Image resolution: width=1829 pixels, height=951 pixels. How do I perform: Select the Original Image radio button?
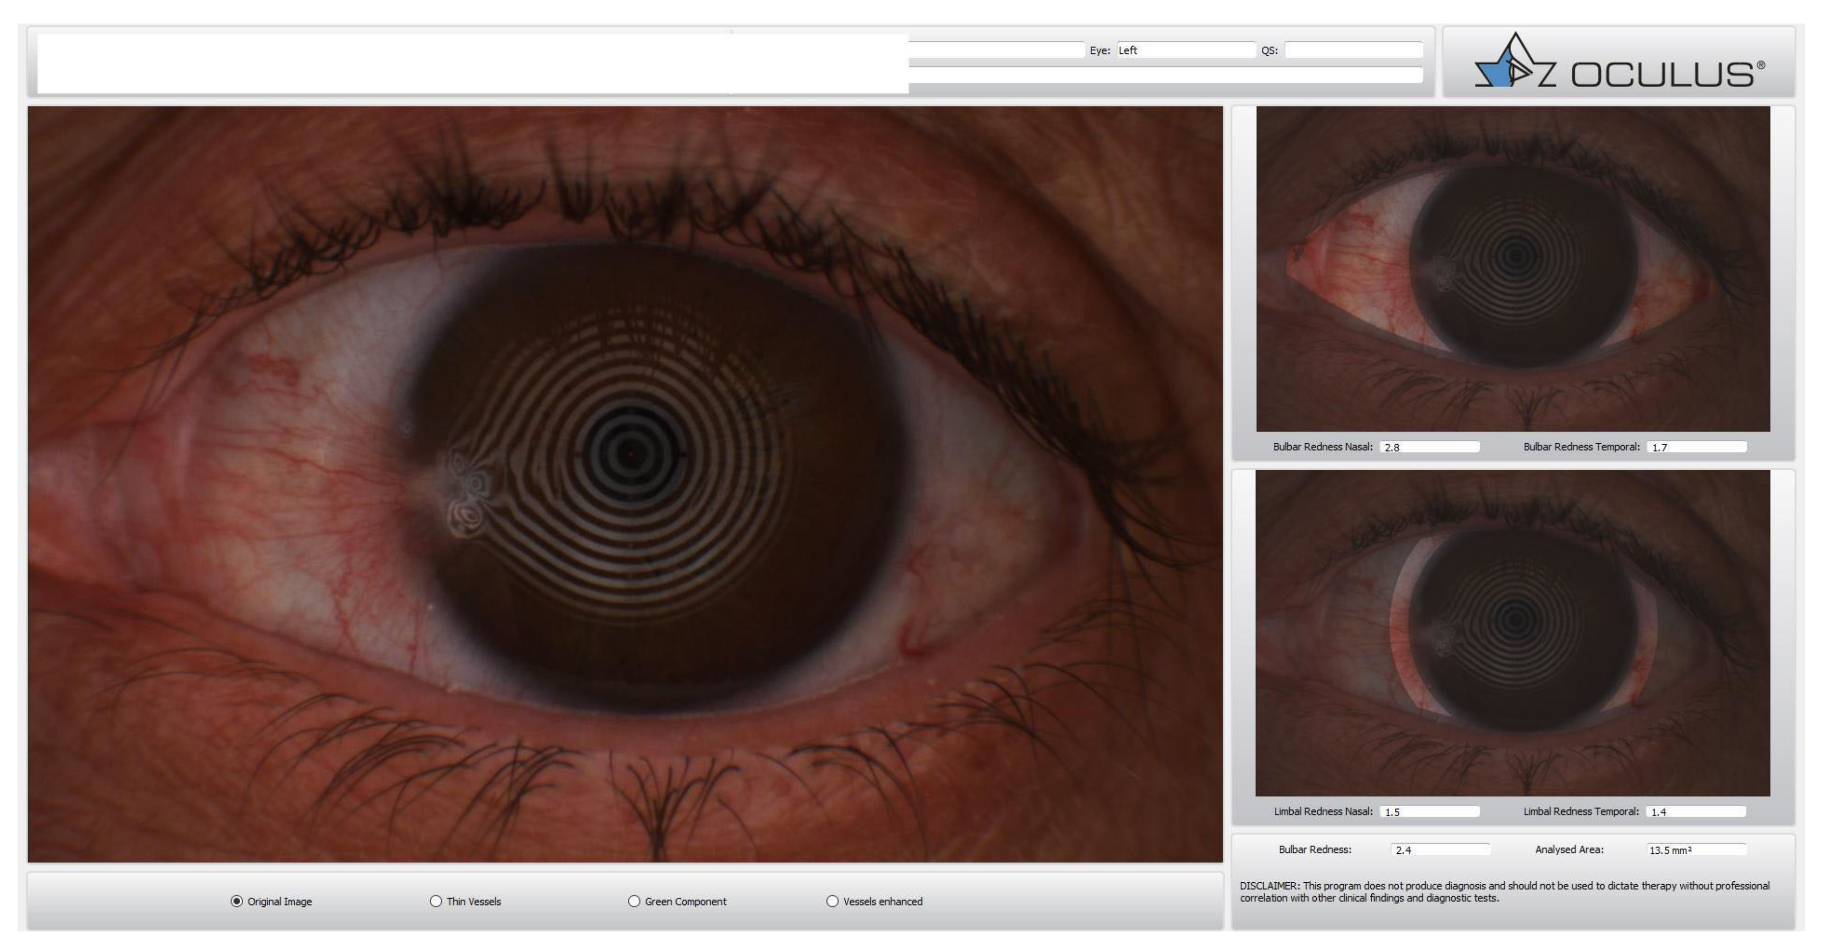click(x=236, y=901)
